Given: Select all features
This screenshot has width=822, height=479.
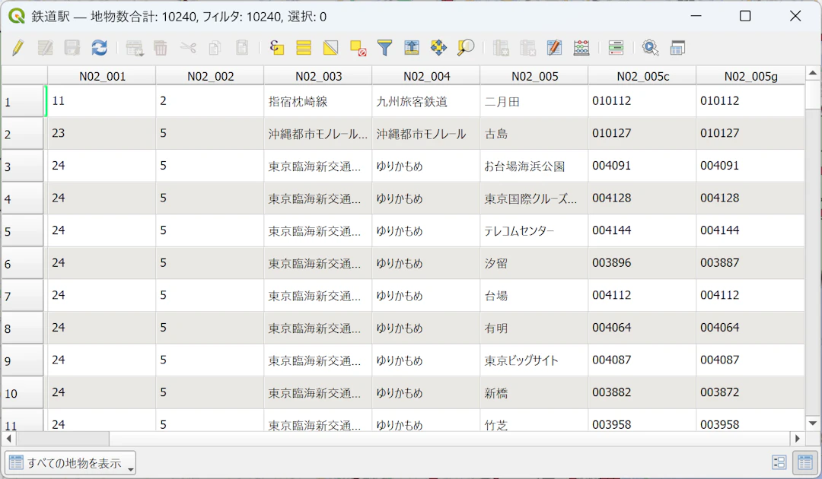Looking at the screenshot, I should [x=304, y=48].
